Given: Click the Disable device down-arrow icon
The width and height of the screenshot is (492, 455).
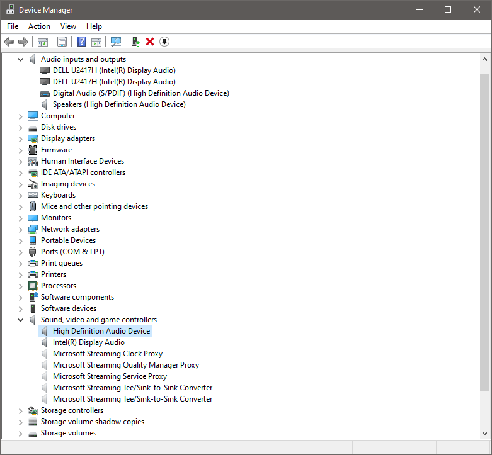Looking at the screenshot, I should coord(164,42).
